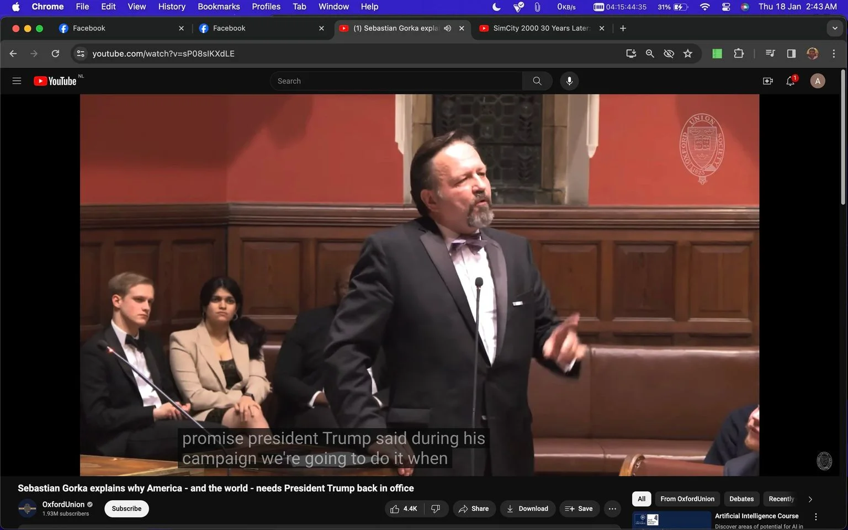
Task: Open macOS Control Center
Action: click(x=726, y=7)
